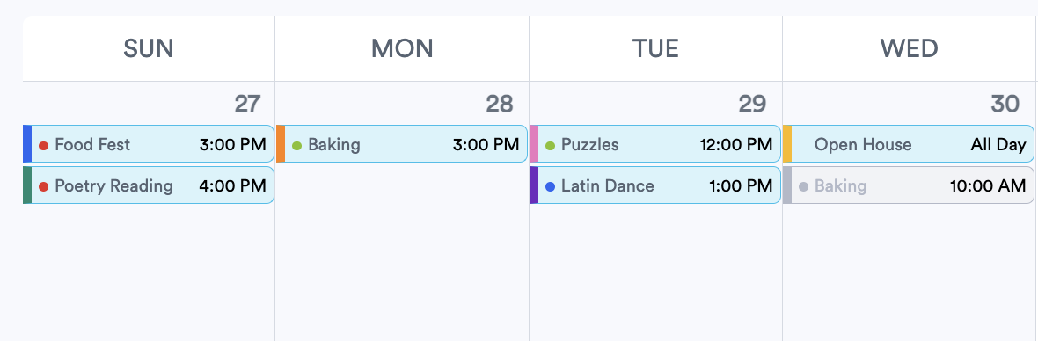Click the red dot beside Food Fest
Viewport: 1038px width, 341px height.
tap(44, 145)
